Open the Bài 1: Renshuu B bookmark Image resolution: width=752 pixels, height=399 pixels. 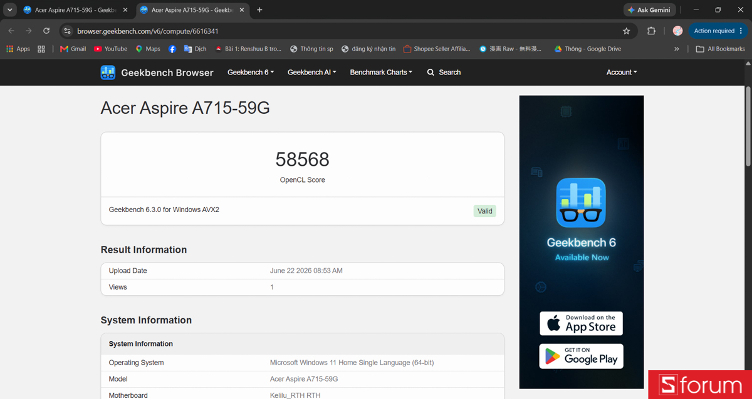[248, 49]
